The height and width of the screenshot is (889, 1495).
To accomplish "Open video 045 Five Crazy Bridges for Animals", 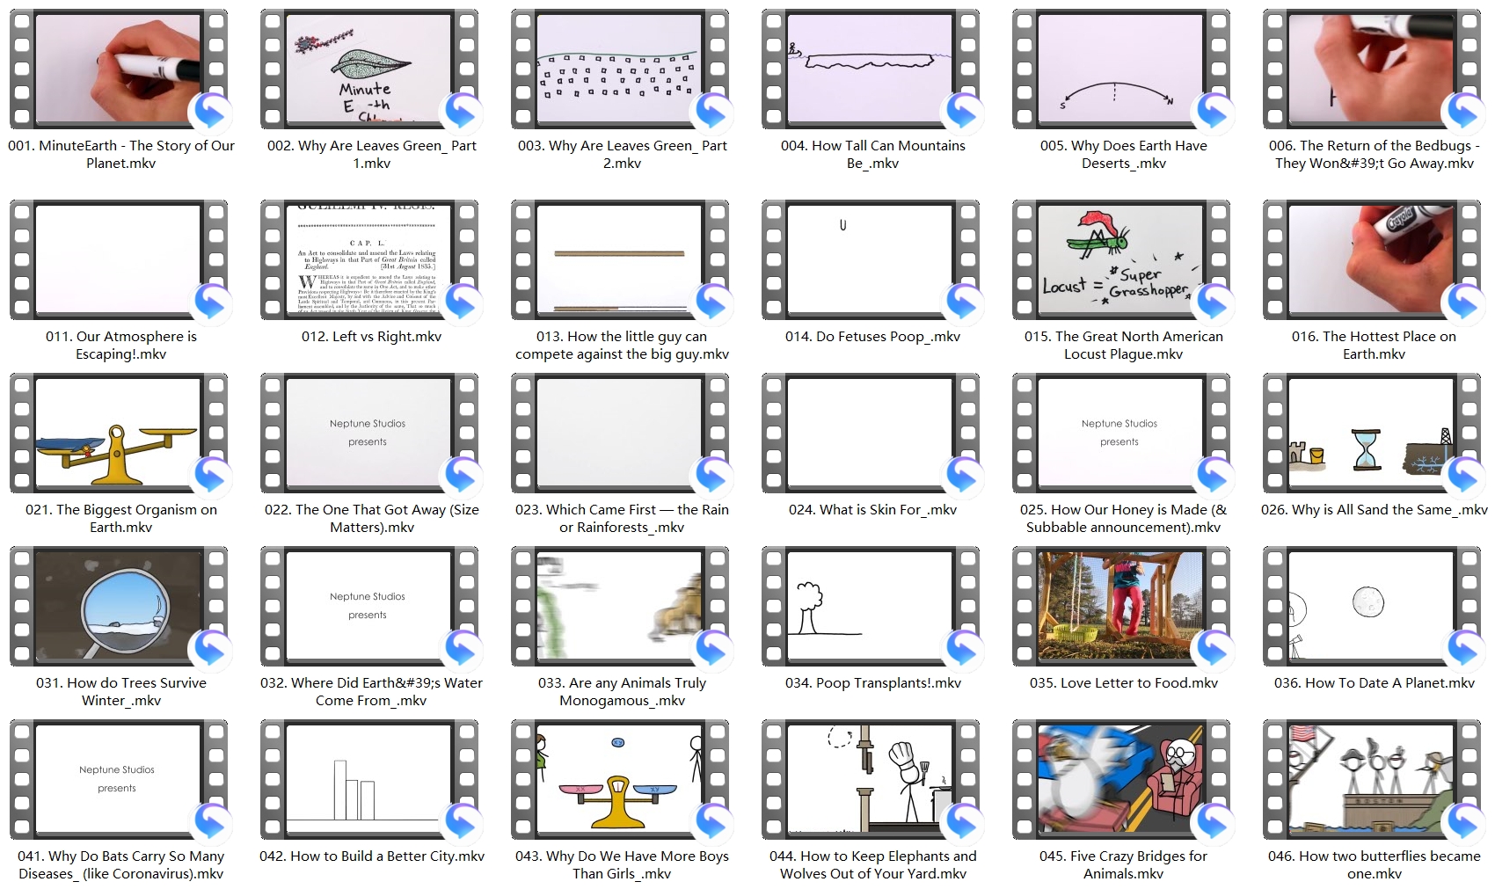I will pos(1121,780).
